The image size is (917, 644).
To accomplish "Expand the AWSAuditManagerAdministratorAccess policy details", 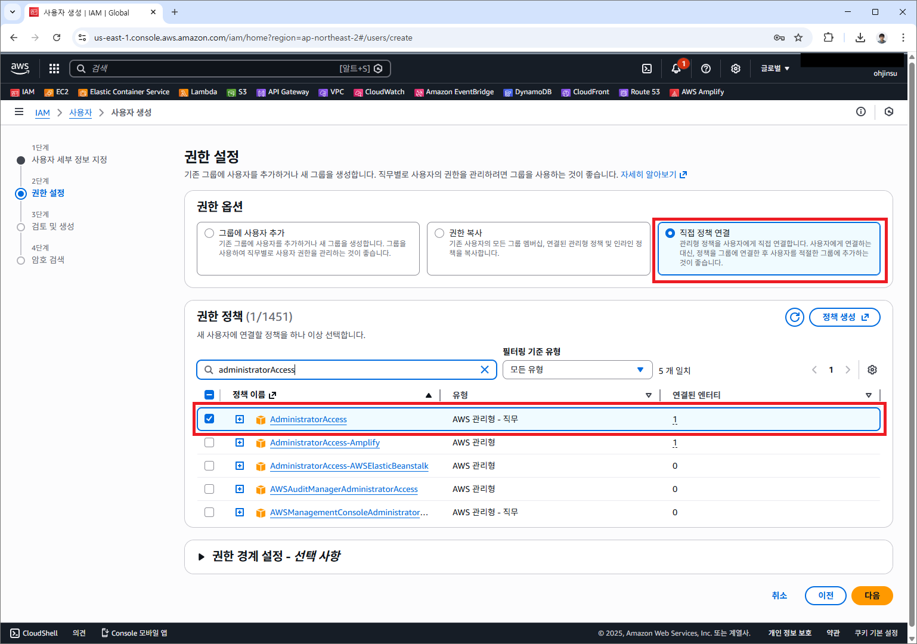I will click(x=240, y=489).
